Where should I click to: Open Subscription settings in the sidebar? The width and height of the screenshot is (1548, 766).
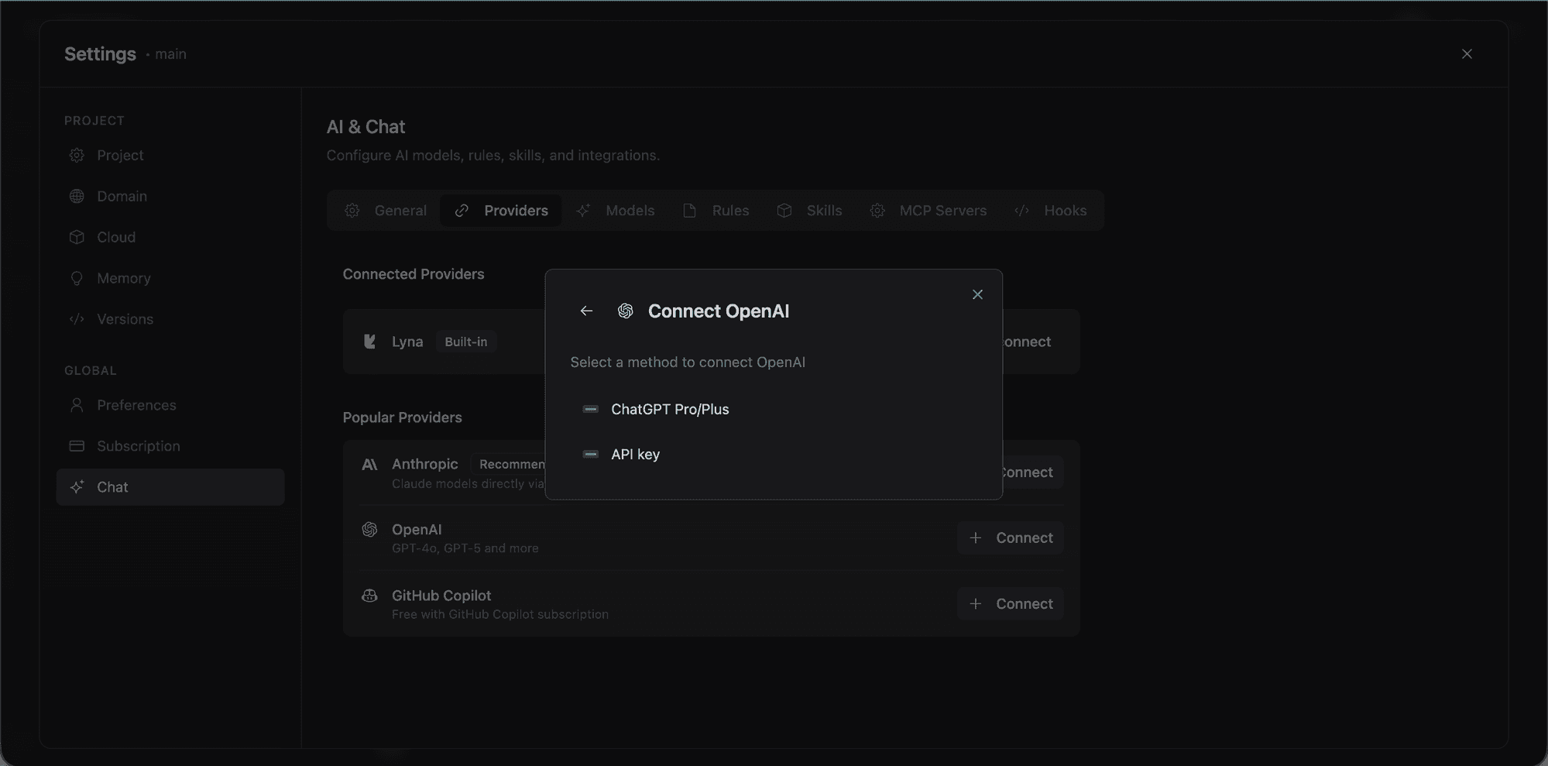tap(137, 446)
